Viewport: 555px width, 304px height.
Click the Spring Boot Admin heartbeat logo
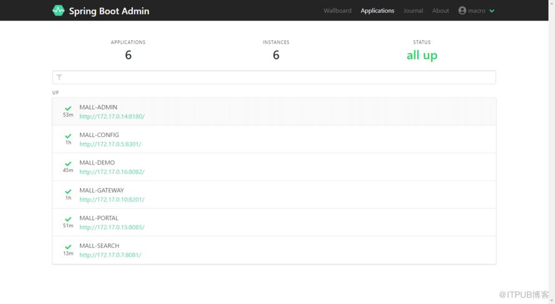pos(59,11)
